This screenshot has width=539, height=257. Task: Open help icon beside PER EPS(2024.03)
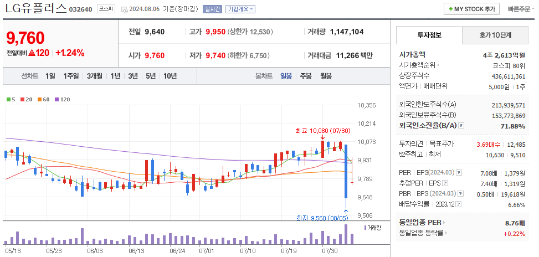click(x=459, y=172)
